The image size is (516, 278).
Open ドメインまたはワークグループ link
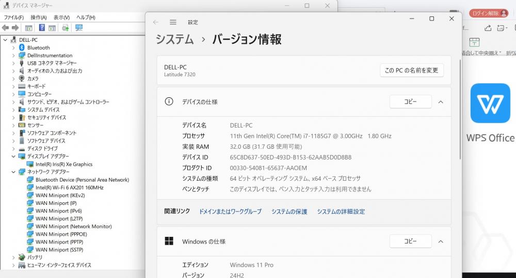point(230,212)
